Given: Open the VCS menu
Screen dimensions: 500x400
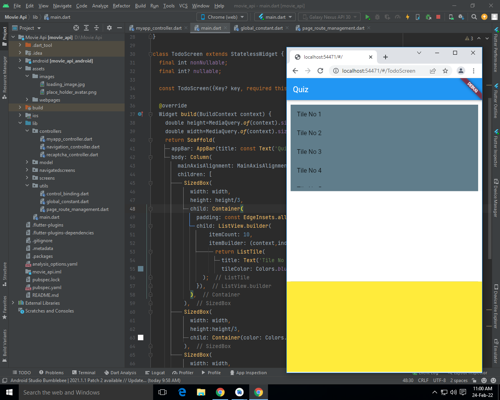Looking at the screenshot, I should [x=183, y=6].
